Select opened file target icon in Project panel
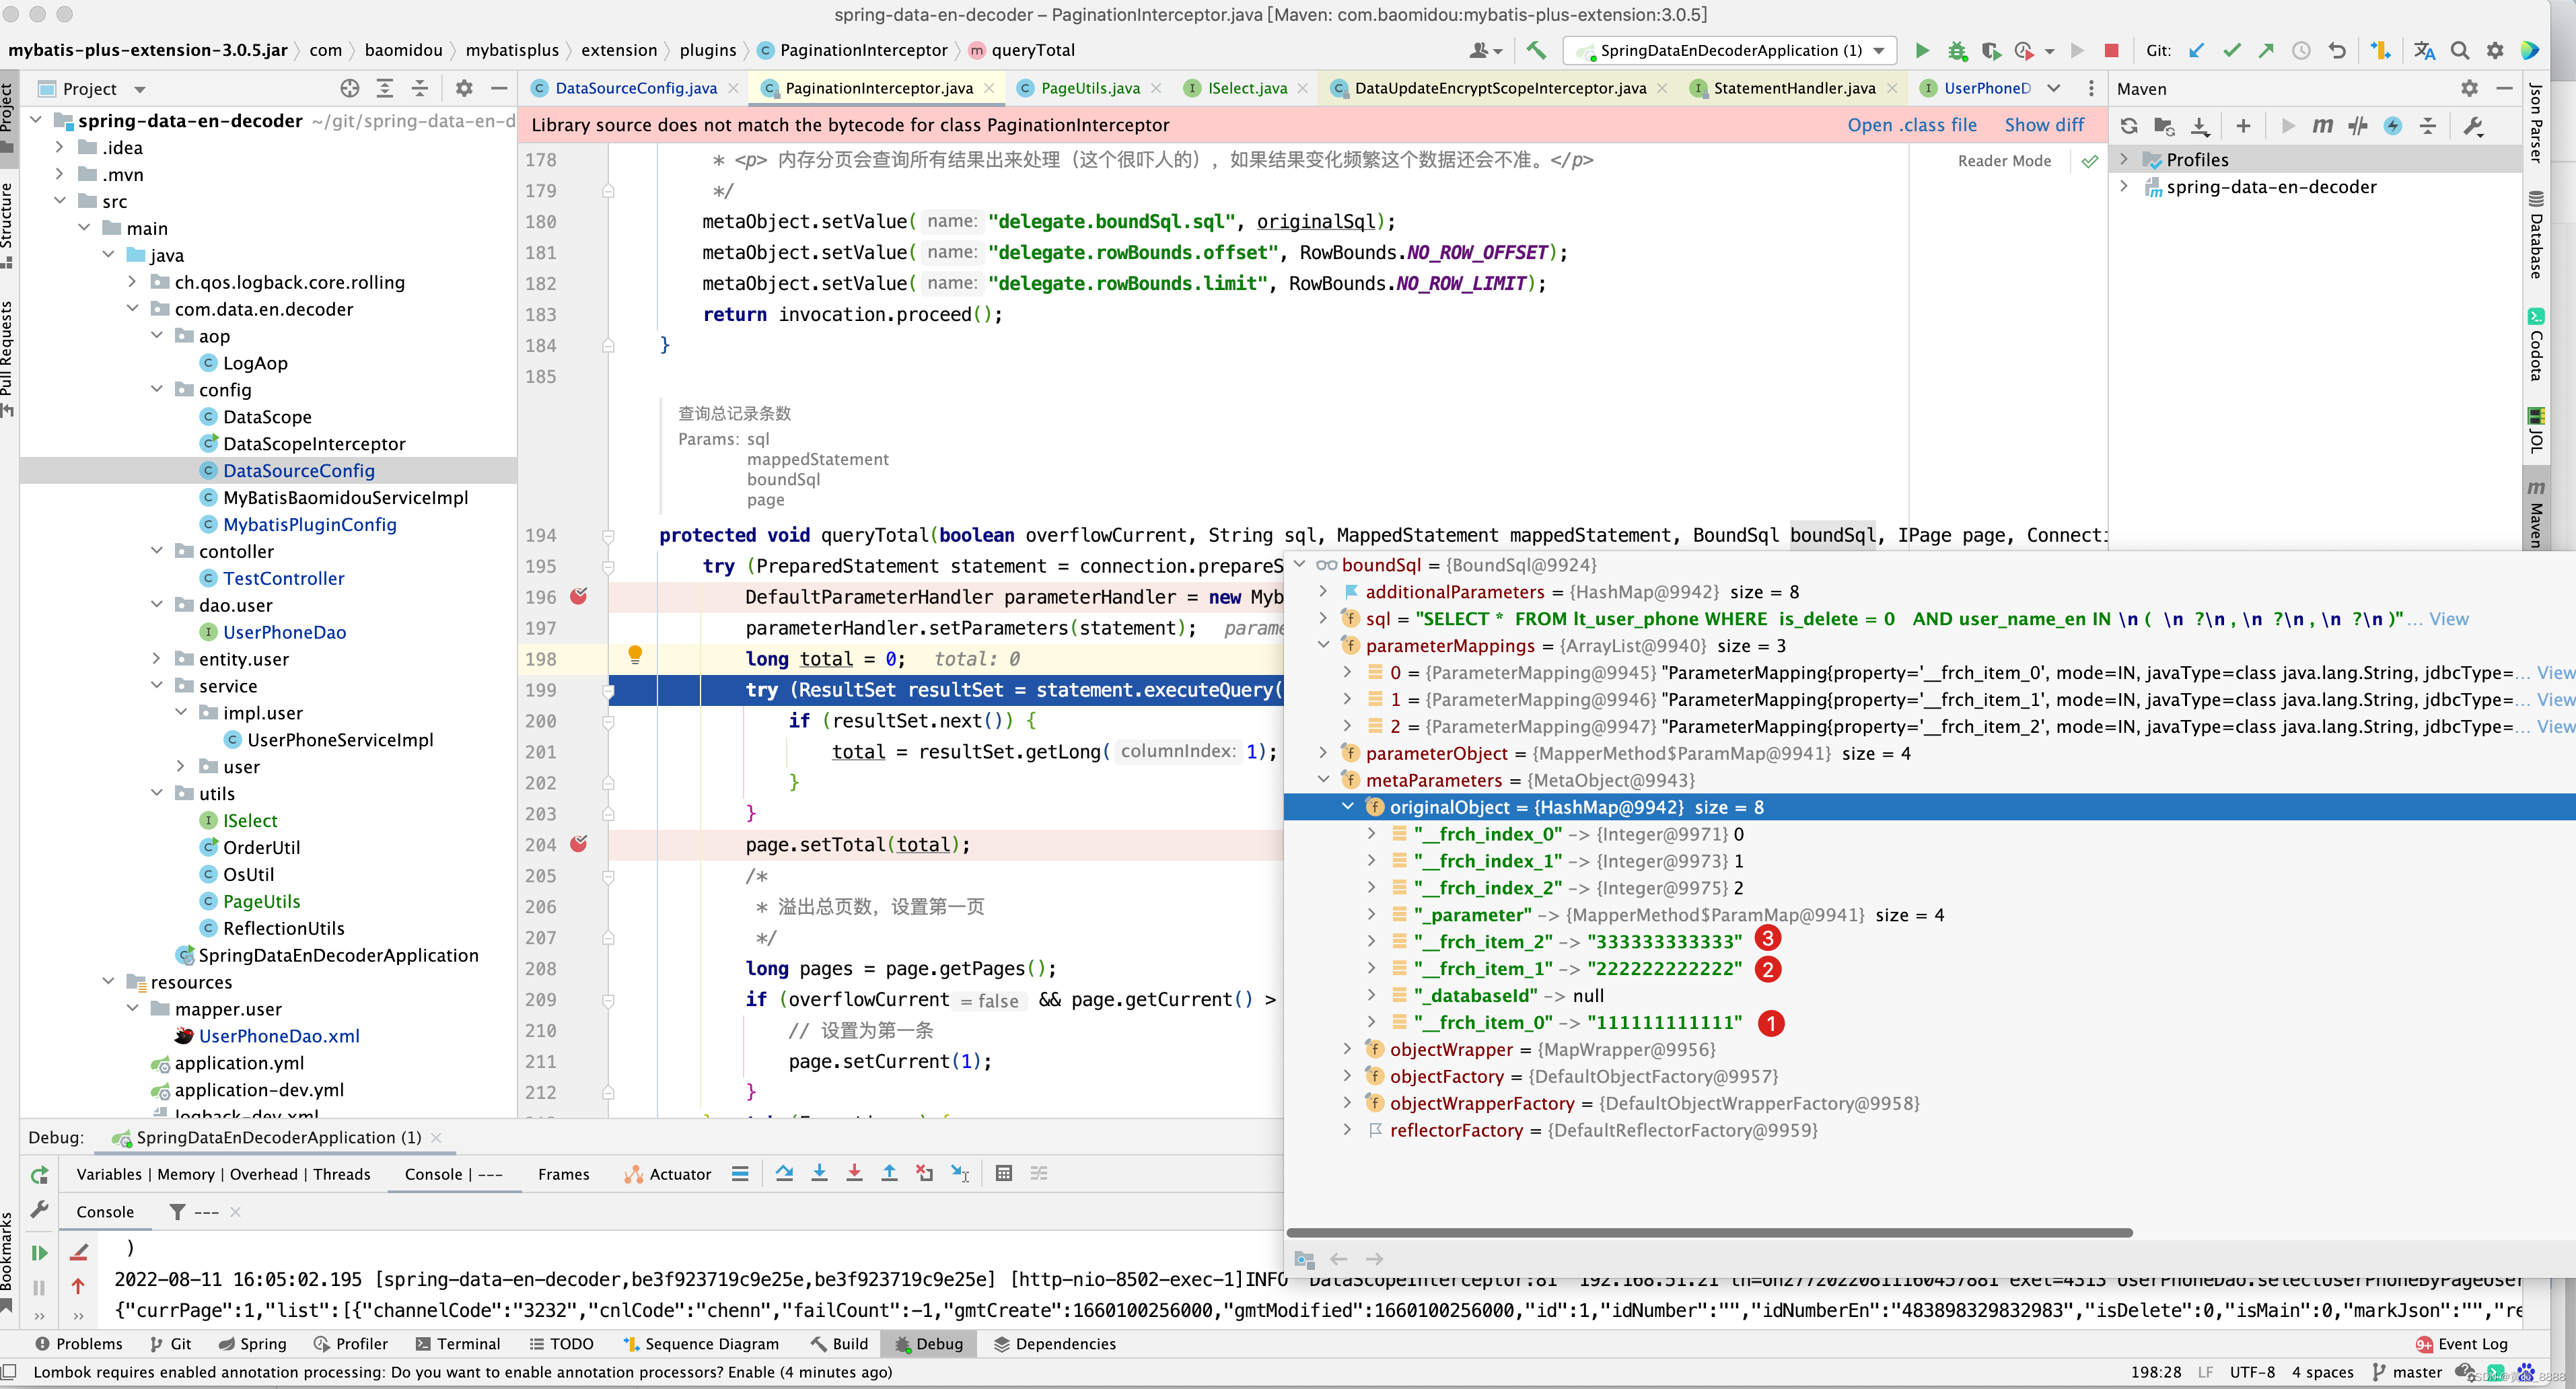The width and height of the screenshot is (2576, 1389). pyautogui.click(x=349, y=88)
